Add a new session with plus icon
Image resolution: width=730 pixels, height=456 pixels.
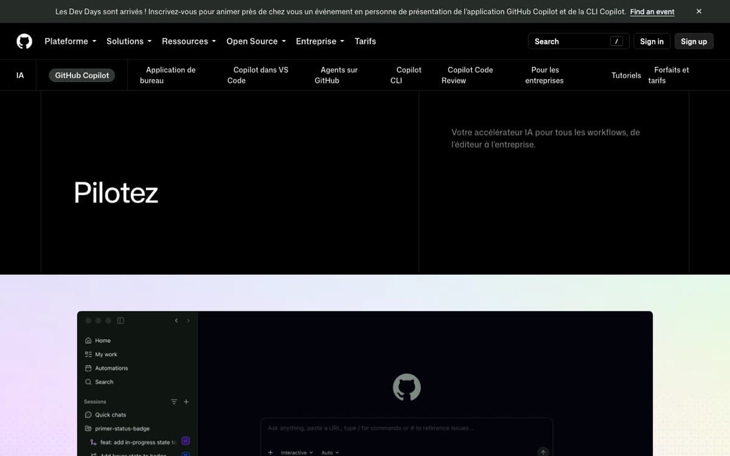point(186,402)
